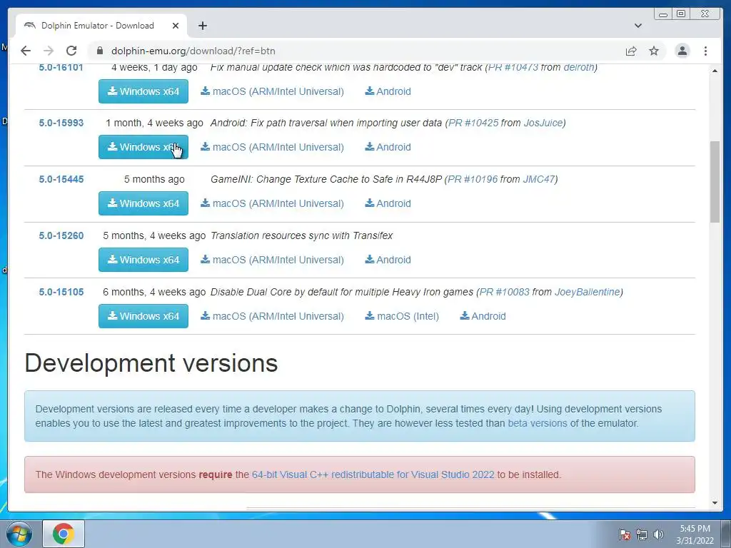731x548 pixels.
Task: Open version 5.0-15105 details link
Action: [x=61, y=292]
